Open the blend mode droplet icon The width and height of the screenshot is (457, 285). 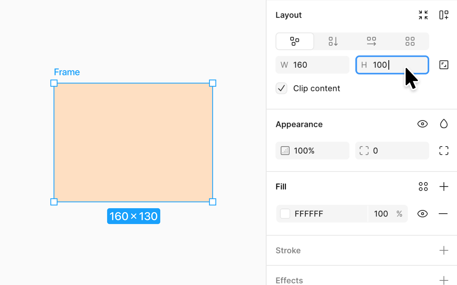coord(444,124)
